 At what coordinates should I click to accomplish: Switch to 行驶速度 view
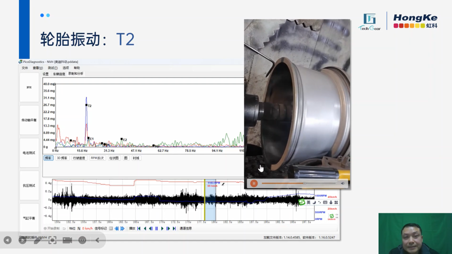coord(79,158)
